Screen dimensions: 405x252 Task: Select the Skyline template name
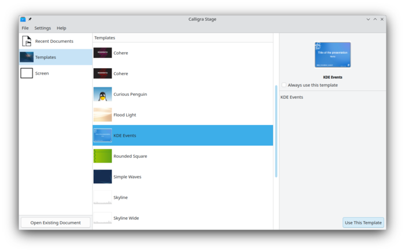click(120, 197)
